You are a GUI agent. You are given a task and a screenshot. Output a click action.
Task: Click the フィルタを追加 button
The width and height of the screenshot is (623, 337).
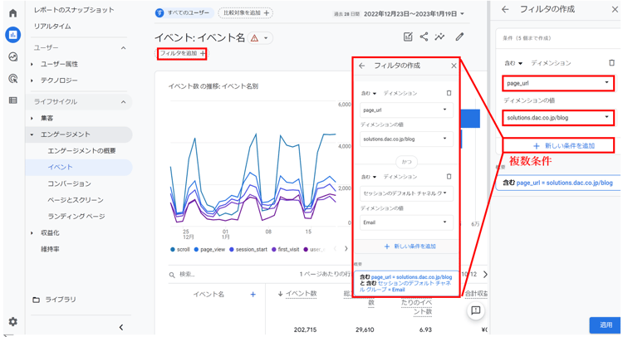click(181, 54)
